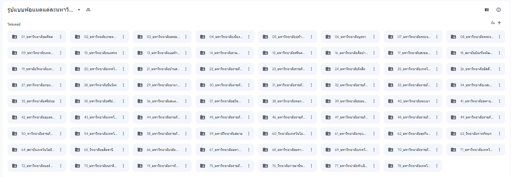
Task: Click the folder icon of 06_มหาวิทยาลัยบูรพา
Action: (328, 37)
